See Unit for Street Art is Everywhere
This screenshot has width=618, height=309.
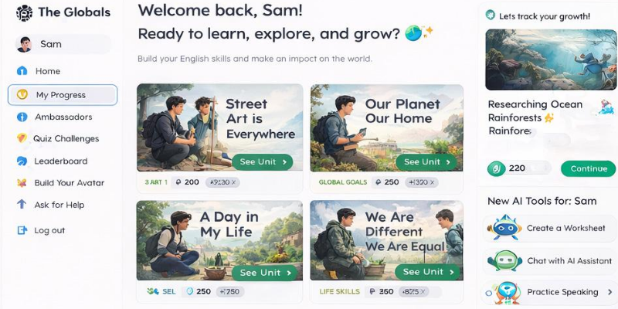point(263,162)
